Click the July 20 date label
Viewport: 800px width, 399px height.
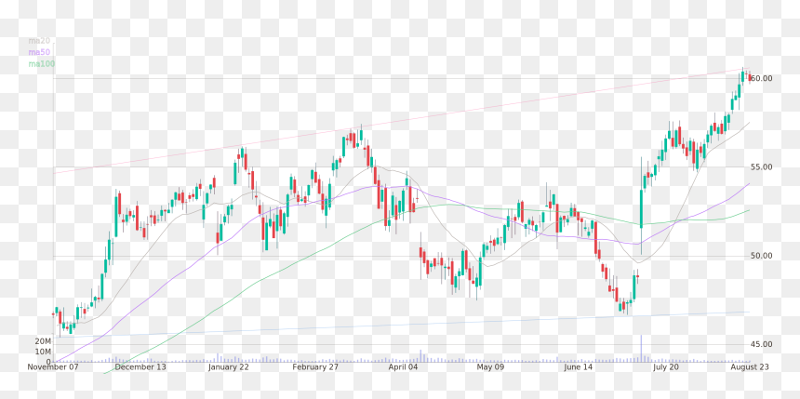tap(666, 366)
